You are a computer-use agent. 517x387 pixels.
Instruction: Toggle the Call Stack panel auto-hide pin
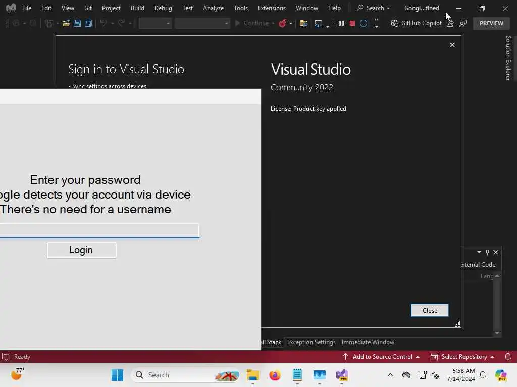tap(487, 252)
